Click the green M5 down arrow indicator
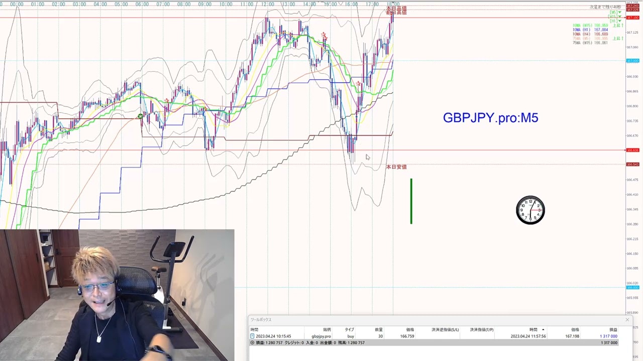 click(620, 12)
